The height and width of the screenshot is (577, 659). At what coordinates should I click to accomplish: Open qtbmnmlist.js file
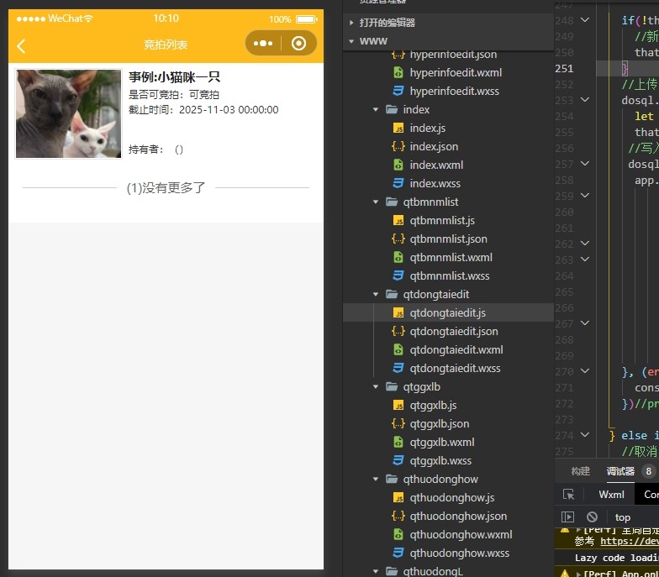[x=442, y=220]
